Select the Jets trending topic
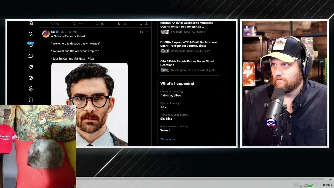Image resolution: width=334 pixels, height=188 pixels. click(x=163, y=107)
